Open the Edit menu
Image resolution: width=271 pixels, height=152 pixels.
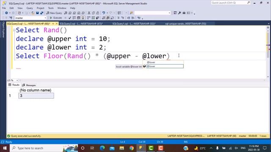coord(11,8)
